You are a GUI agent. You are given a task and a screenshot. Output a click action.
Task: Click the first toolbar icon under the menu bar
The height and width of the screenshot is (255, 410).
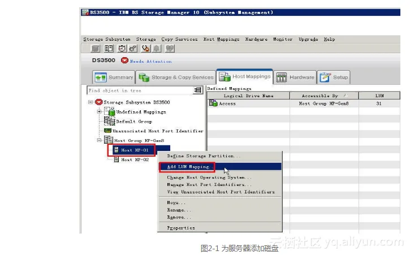click(x=95, y=49)
